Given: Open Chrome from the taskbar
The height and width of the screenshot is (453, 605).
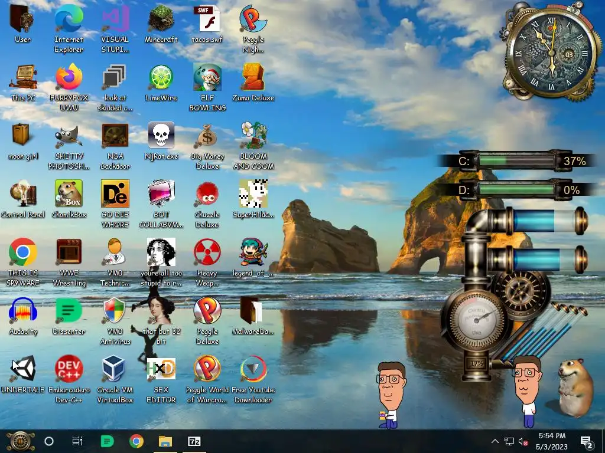Looking at the screenshot, I should (136, 441).
